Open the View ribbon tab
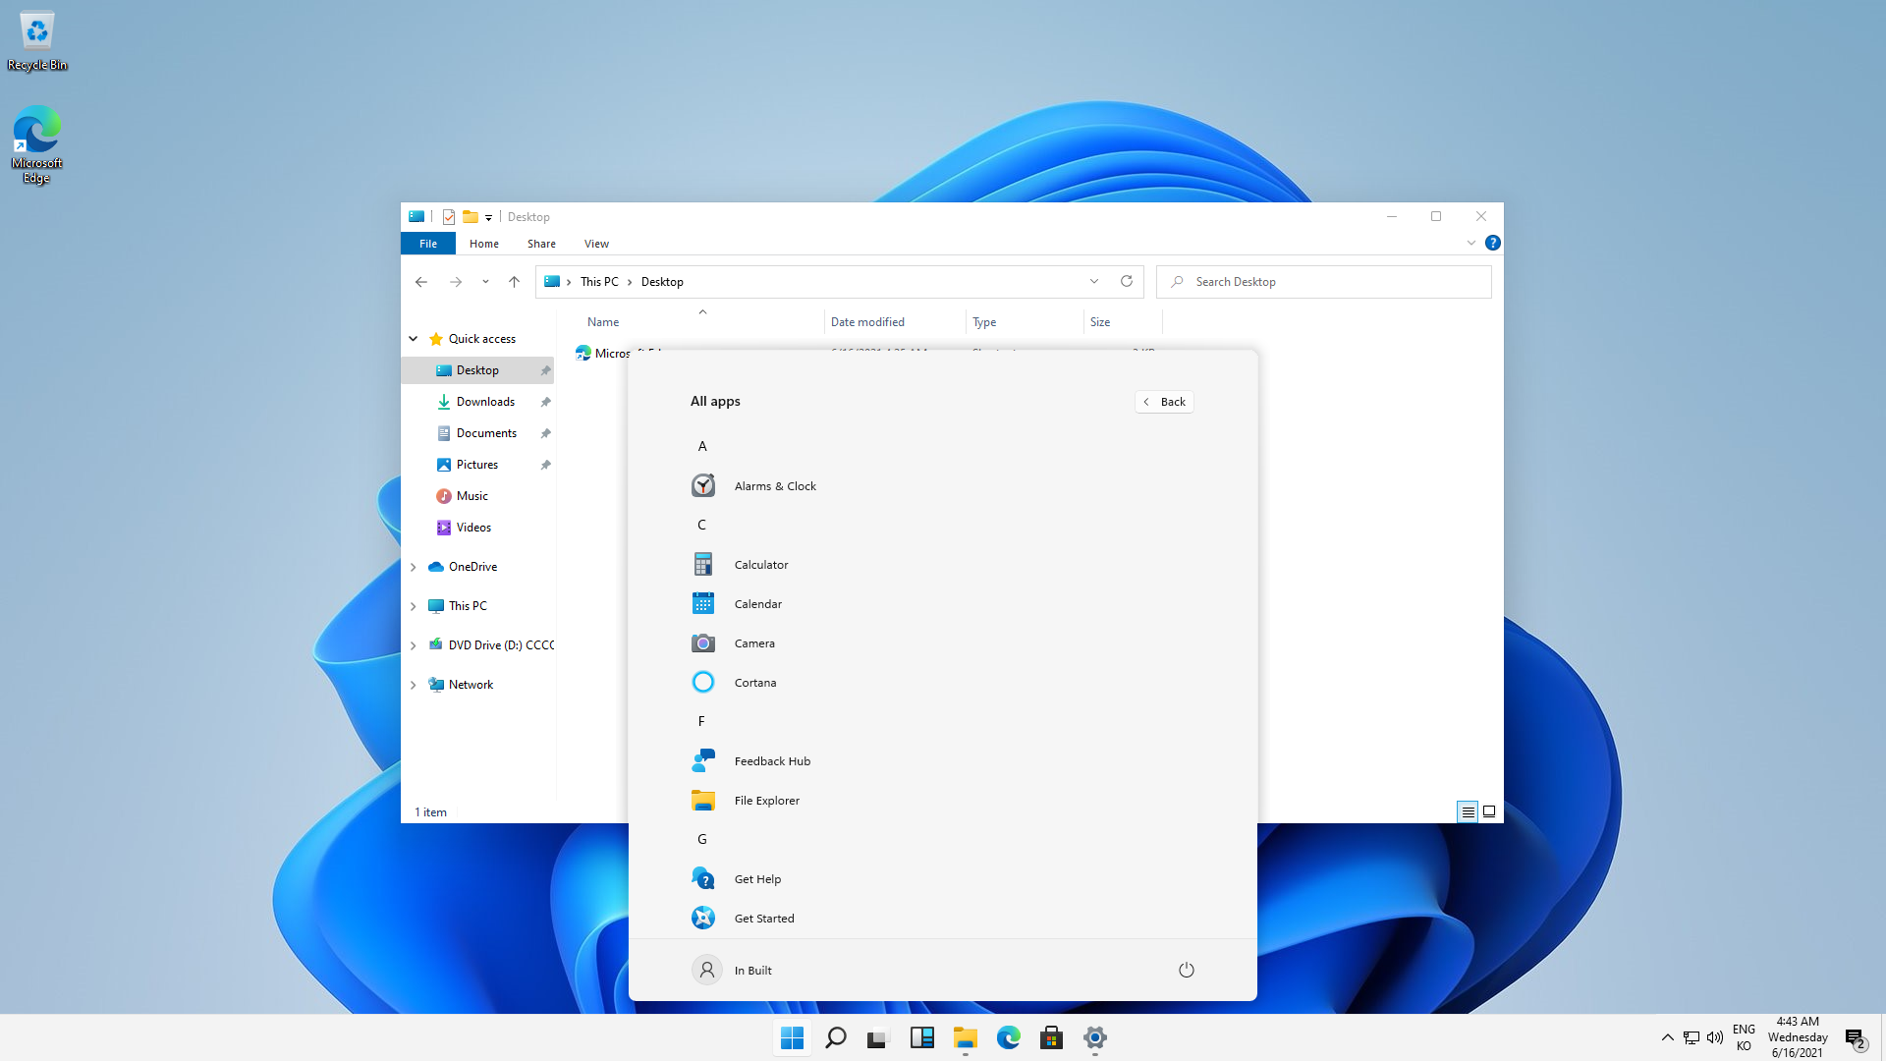 (596, 244)
